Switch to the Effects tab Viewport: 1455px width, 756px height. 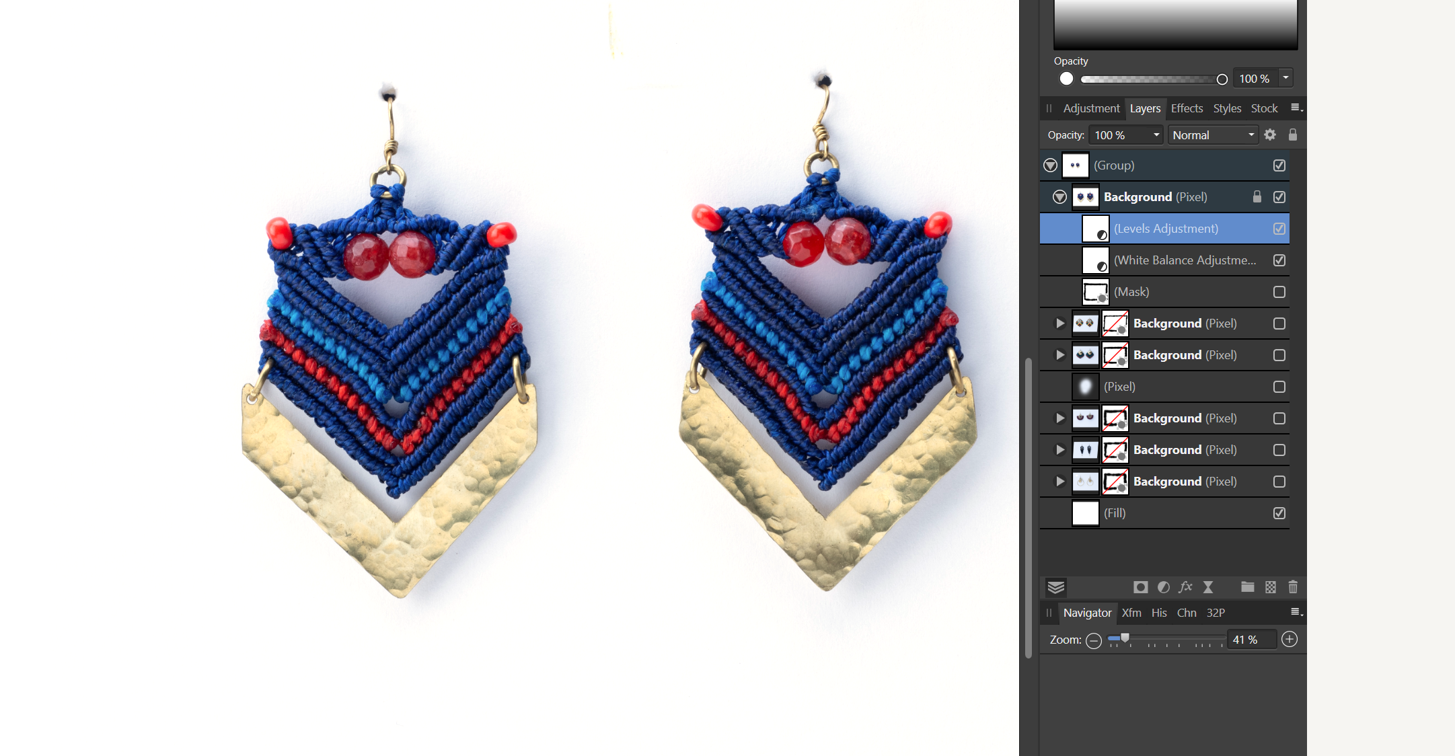(1187, 108)
